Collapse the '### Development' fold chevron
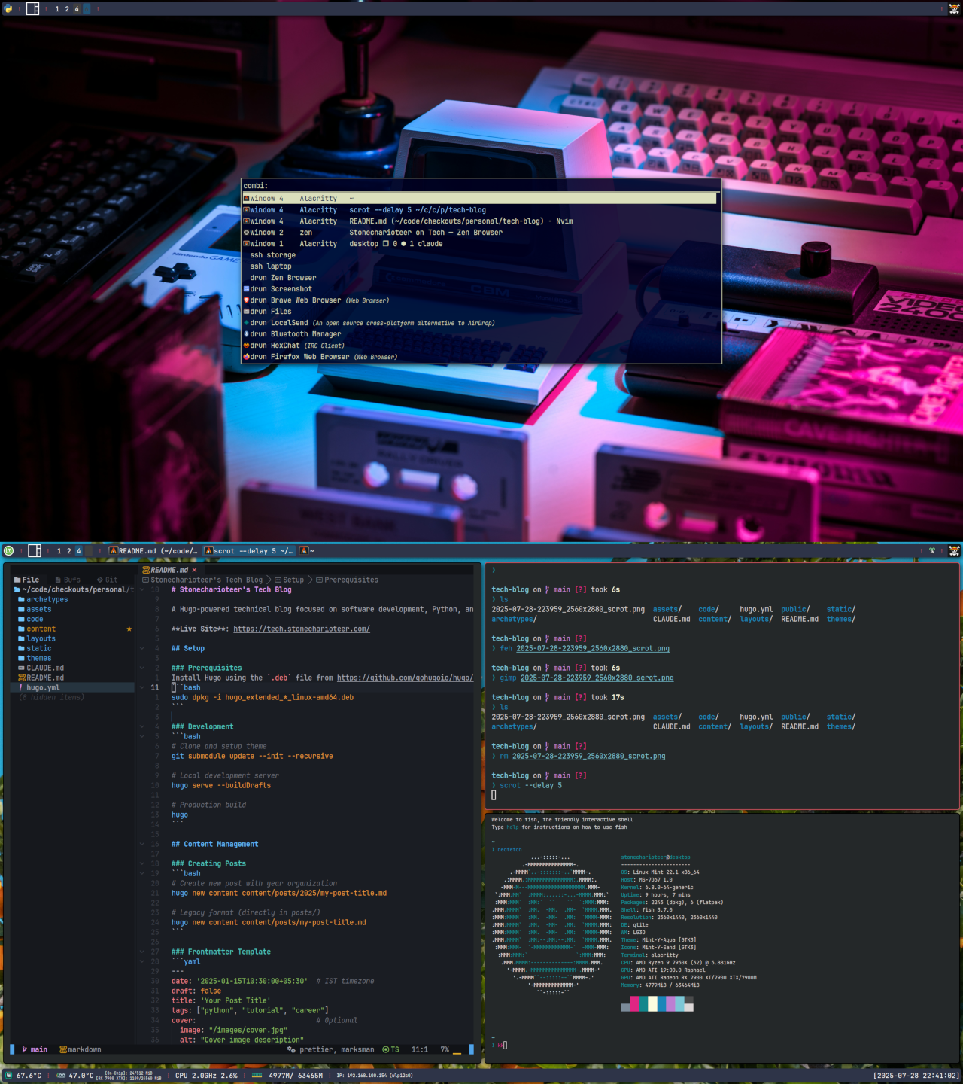Image resolution: width=963 pixels, height=1084 pixels. (x=141, y=726)
